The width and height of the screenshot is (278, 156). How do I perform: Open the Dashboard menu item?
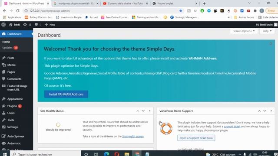[17, 34]
